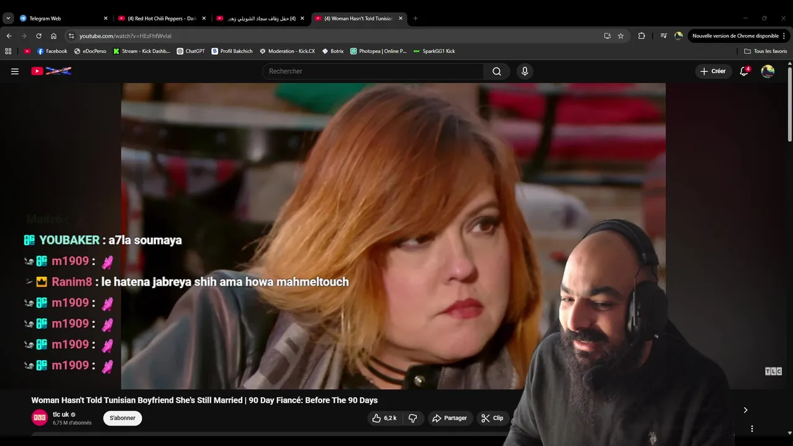View site information icon in address bar
Screen dimensions: 793x446
pos(71,36)
